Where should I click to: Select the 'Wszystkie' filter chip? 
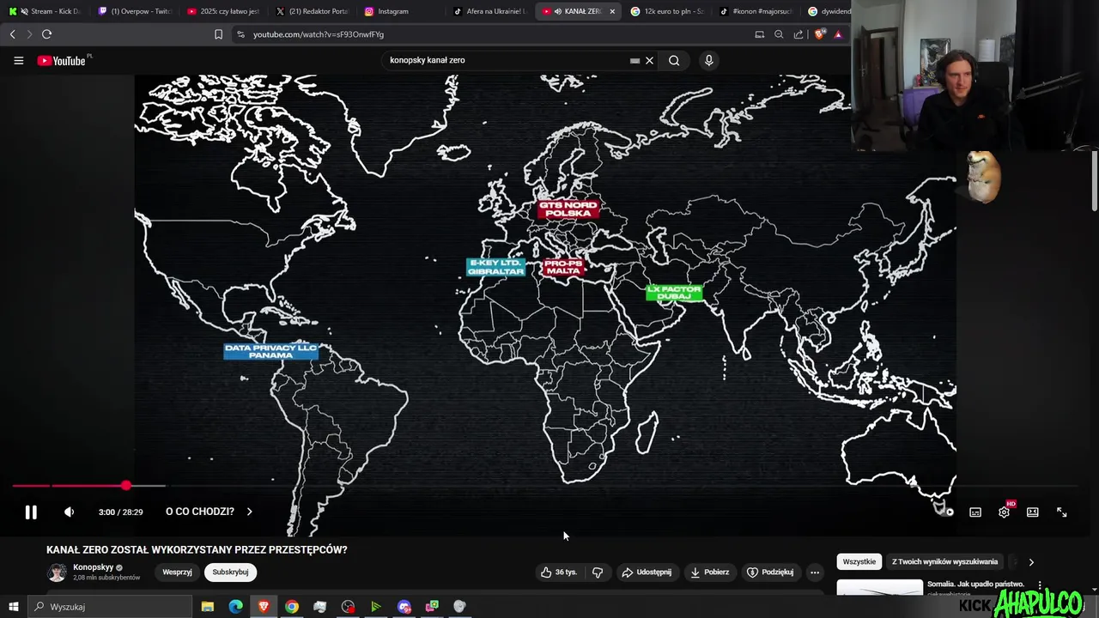859,561
